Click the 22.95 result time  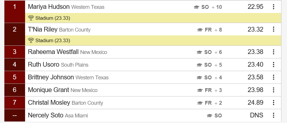(x=255, y=7)
